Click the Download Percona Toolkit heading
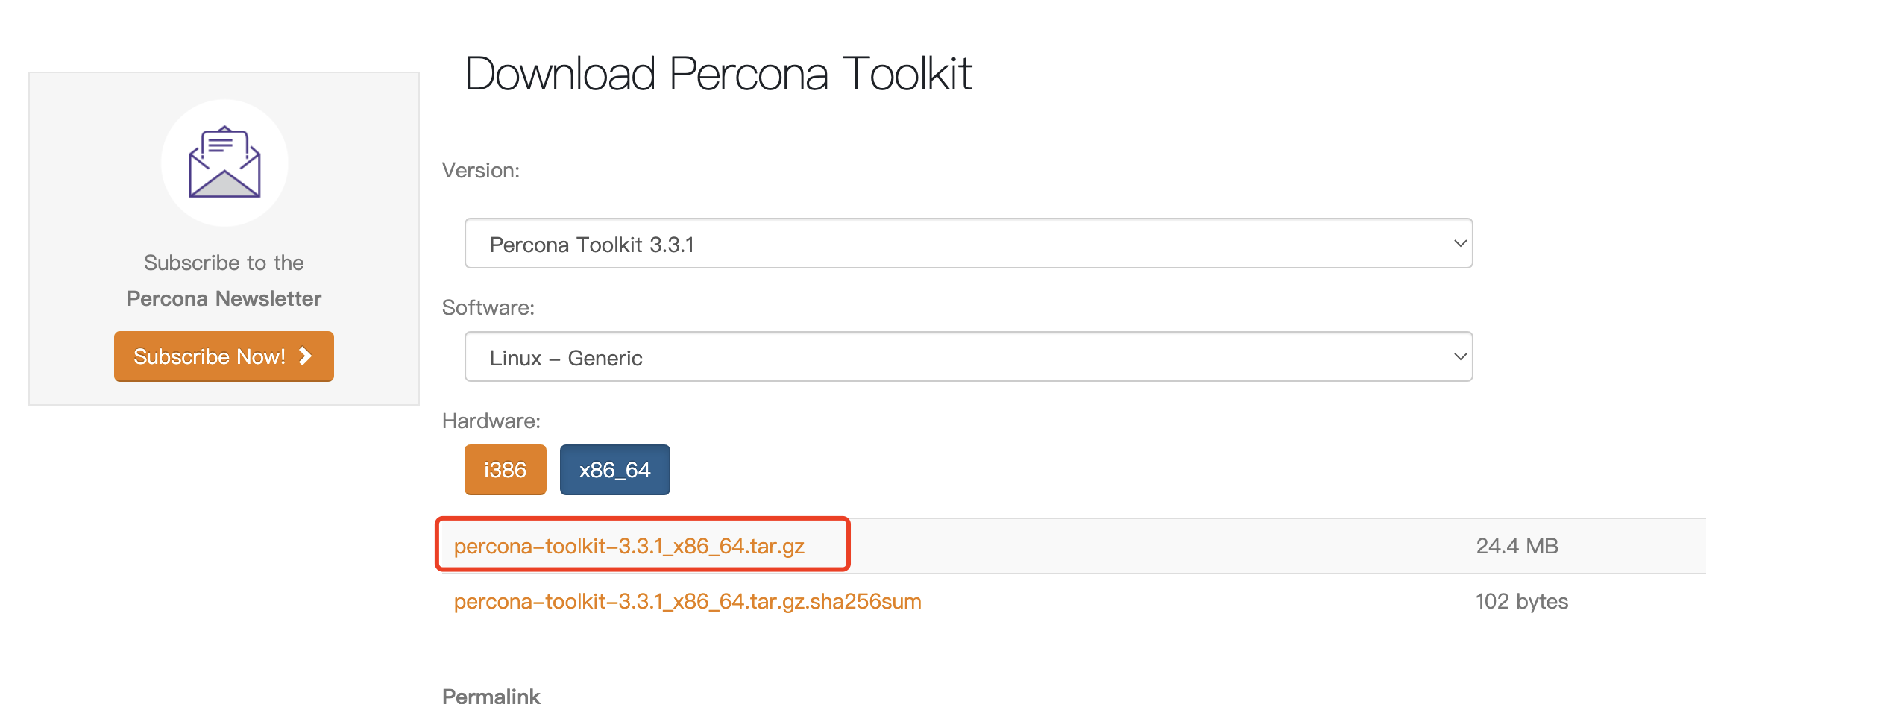Viewport: 1894px width, 704px height. 717,74
